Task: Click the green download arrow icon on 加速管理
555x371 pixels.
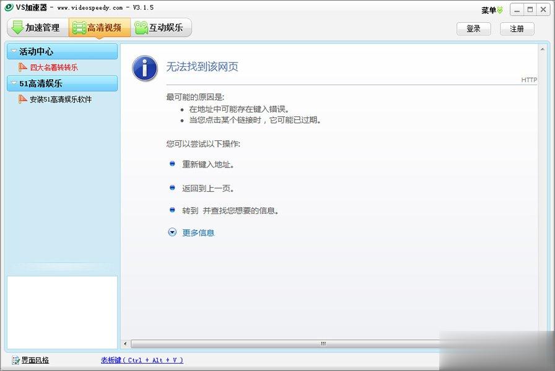Action: 17,27
